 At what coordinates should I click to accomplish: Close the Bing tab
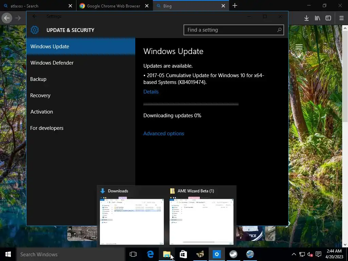[223, 6]
